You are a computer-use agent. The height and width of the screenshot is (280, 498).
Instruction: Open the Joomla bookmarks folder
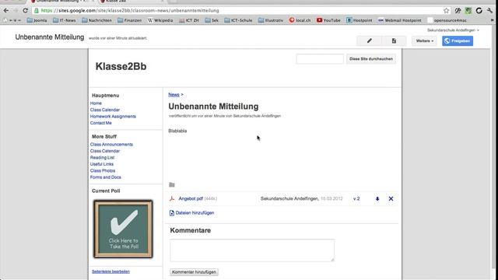37,20
